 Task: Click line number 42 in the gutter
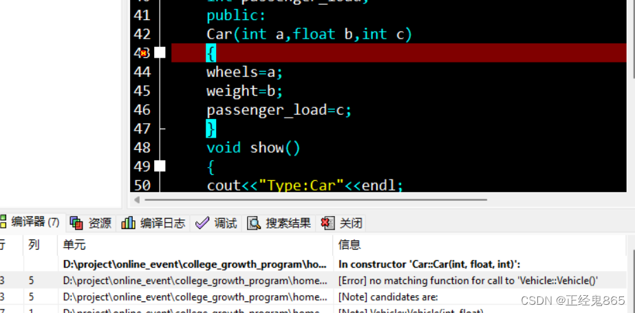[142, 34]
